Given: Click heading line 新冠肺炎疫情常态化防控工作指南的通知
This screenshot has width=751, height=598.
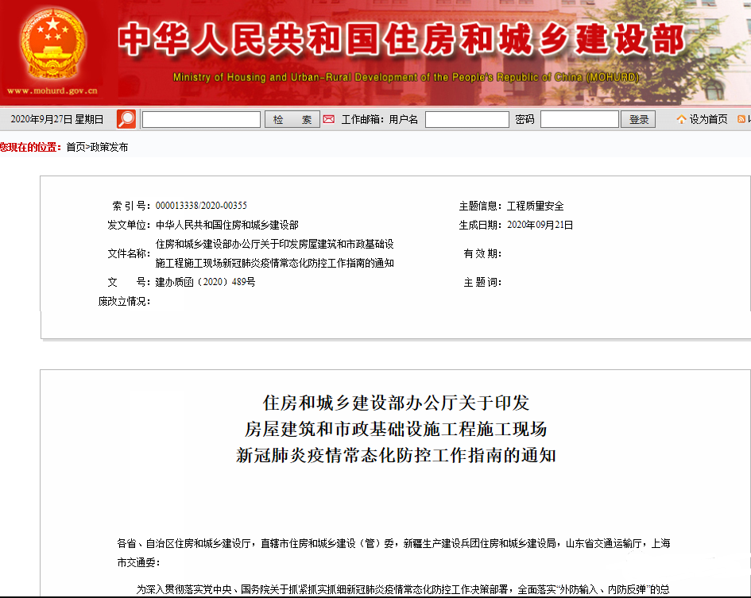Looking at the screenshot, I should pos(396,455).
